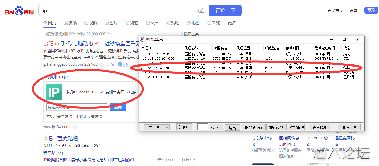Open the 搜索工具 filter
The image size is (379, 166).
tap(189, 34)
